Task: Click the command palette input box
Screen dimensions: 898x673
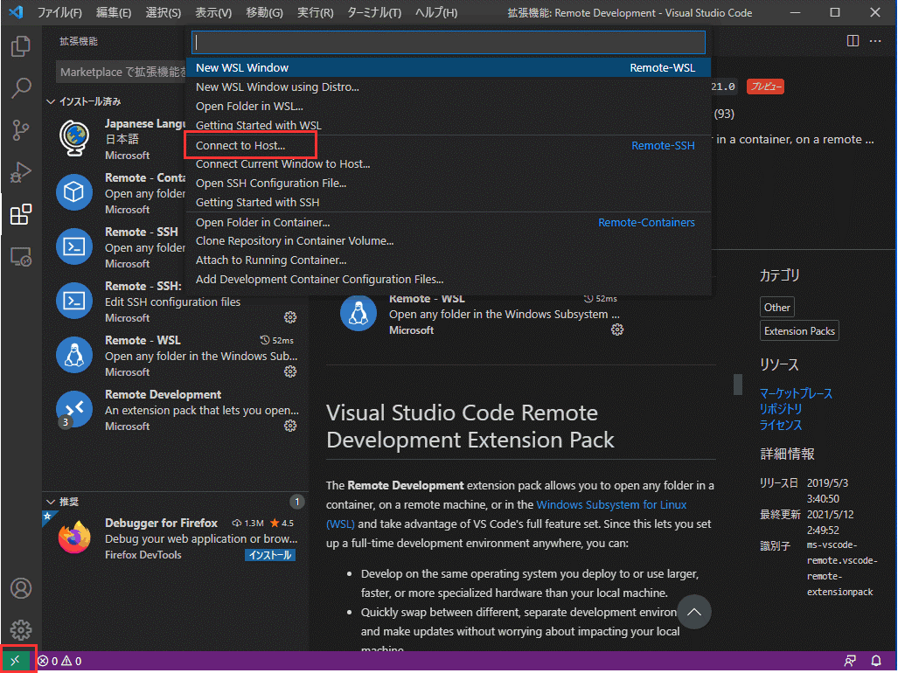Action: click(449, 42)
